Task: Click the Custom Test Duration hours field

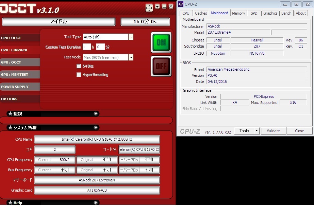Action: click(87, 47)
